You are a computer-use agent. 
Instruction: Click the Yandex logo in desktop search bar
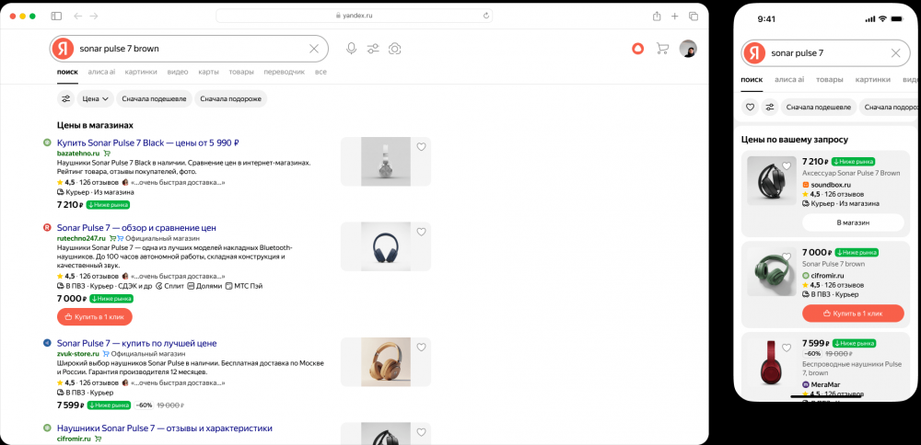(63, 49)
